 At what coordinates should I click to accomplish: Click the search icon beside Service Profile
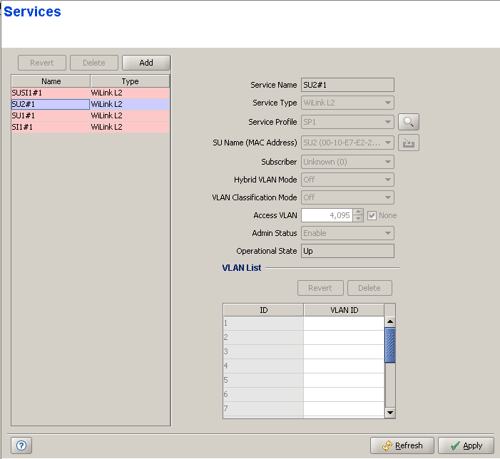(x=409, y=122)
